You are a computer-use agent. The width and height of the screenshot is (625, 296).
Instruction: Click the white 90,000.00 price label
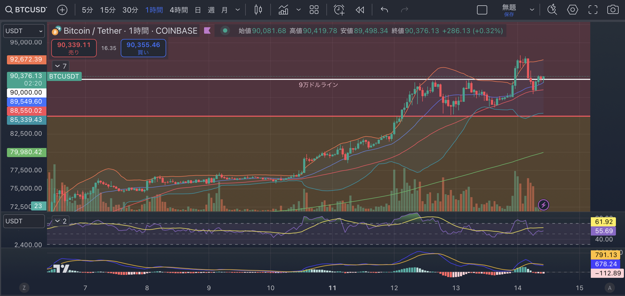click(x=26, y=92)
